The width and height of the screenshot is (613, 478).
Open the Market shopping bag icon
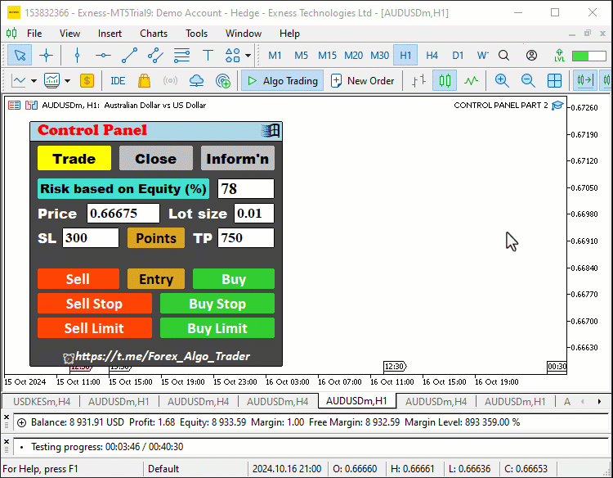tap(144, 81)
